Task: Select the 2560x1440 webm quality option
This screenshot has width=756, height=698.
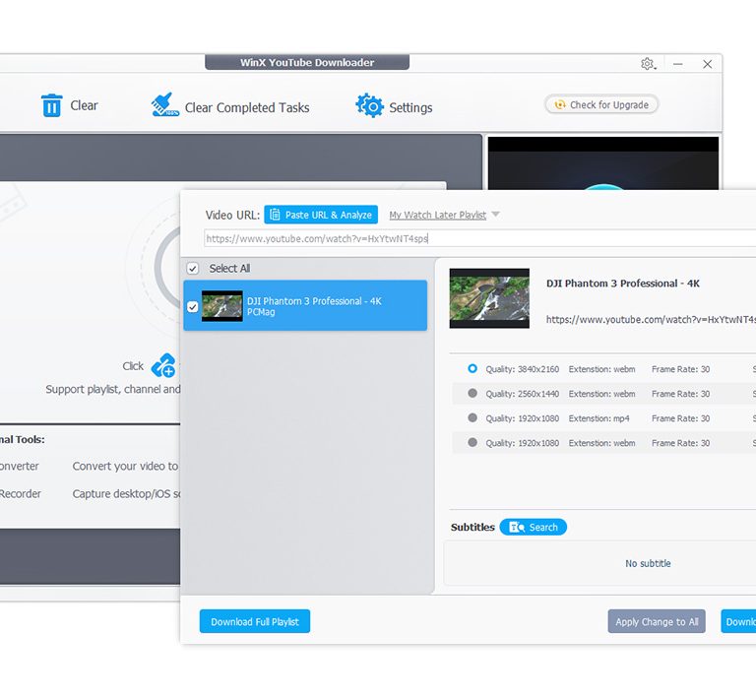Action: [x=472, y=394]
